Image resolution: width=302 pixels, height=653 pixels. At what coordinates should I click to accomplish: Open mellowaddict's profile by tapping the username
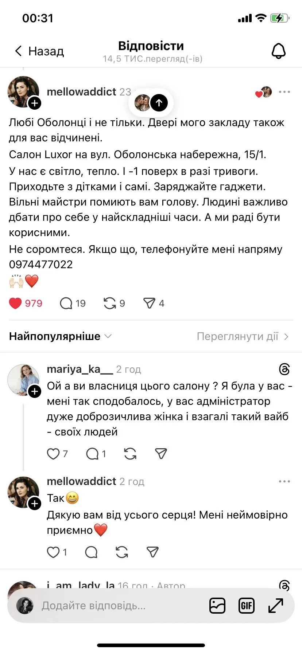click(x=82, y=92)
